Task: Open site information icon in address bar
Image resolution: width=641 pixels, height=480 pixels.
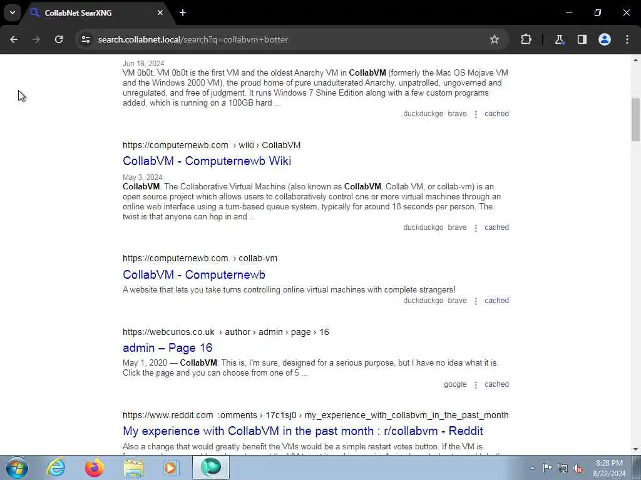Action: pos(85,39)
